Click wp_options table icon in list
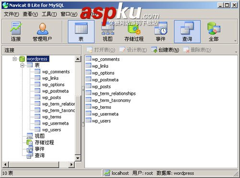Screen dimensions: 240x178 tap(88, 72)
